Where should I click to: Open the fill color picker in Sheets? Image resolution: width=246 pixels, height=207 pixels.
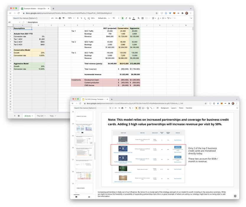pos(139,18)
